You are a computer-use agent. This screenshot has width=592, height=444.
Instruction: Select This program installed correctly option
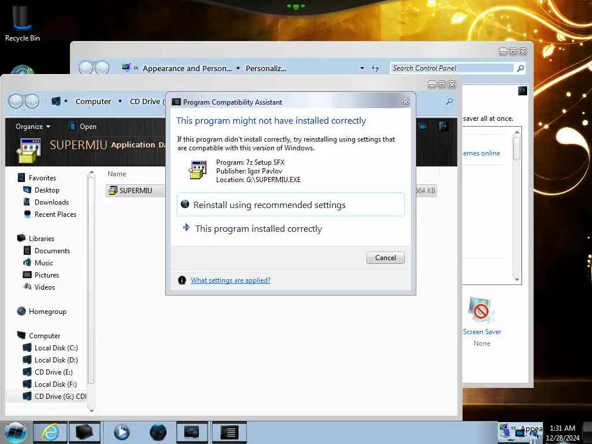pyautogui.click(x=258, y=229)
